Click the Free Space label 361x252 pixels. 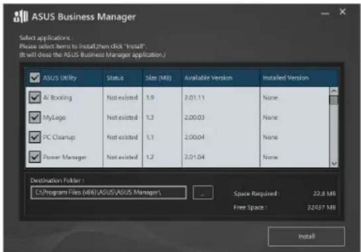click(x=250, y=207)
